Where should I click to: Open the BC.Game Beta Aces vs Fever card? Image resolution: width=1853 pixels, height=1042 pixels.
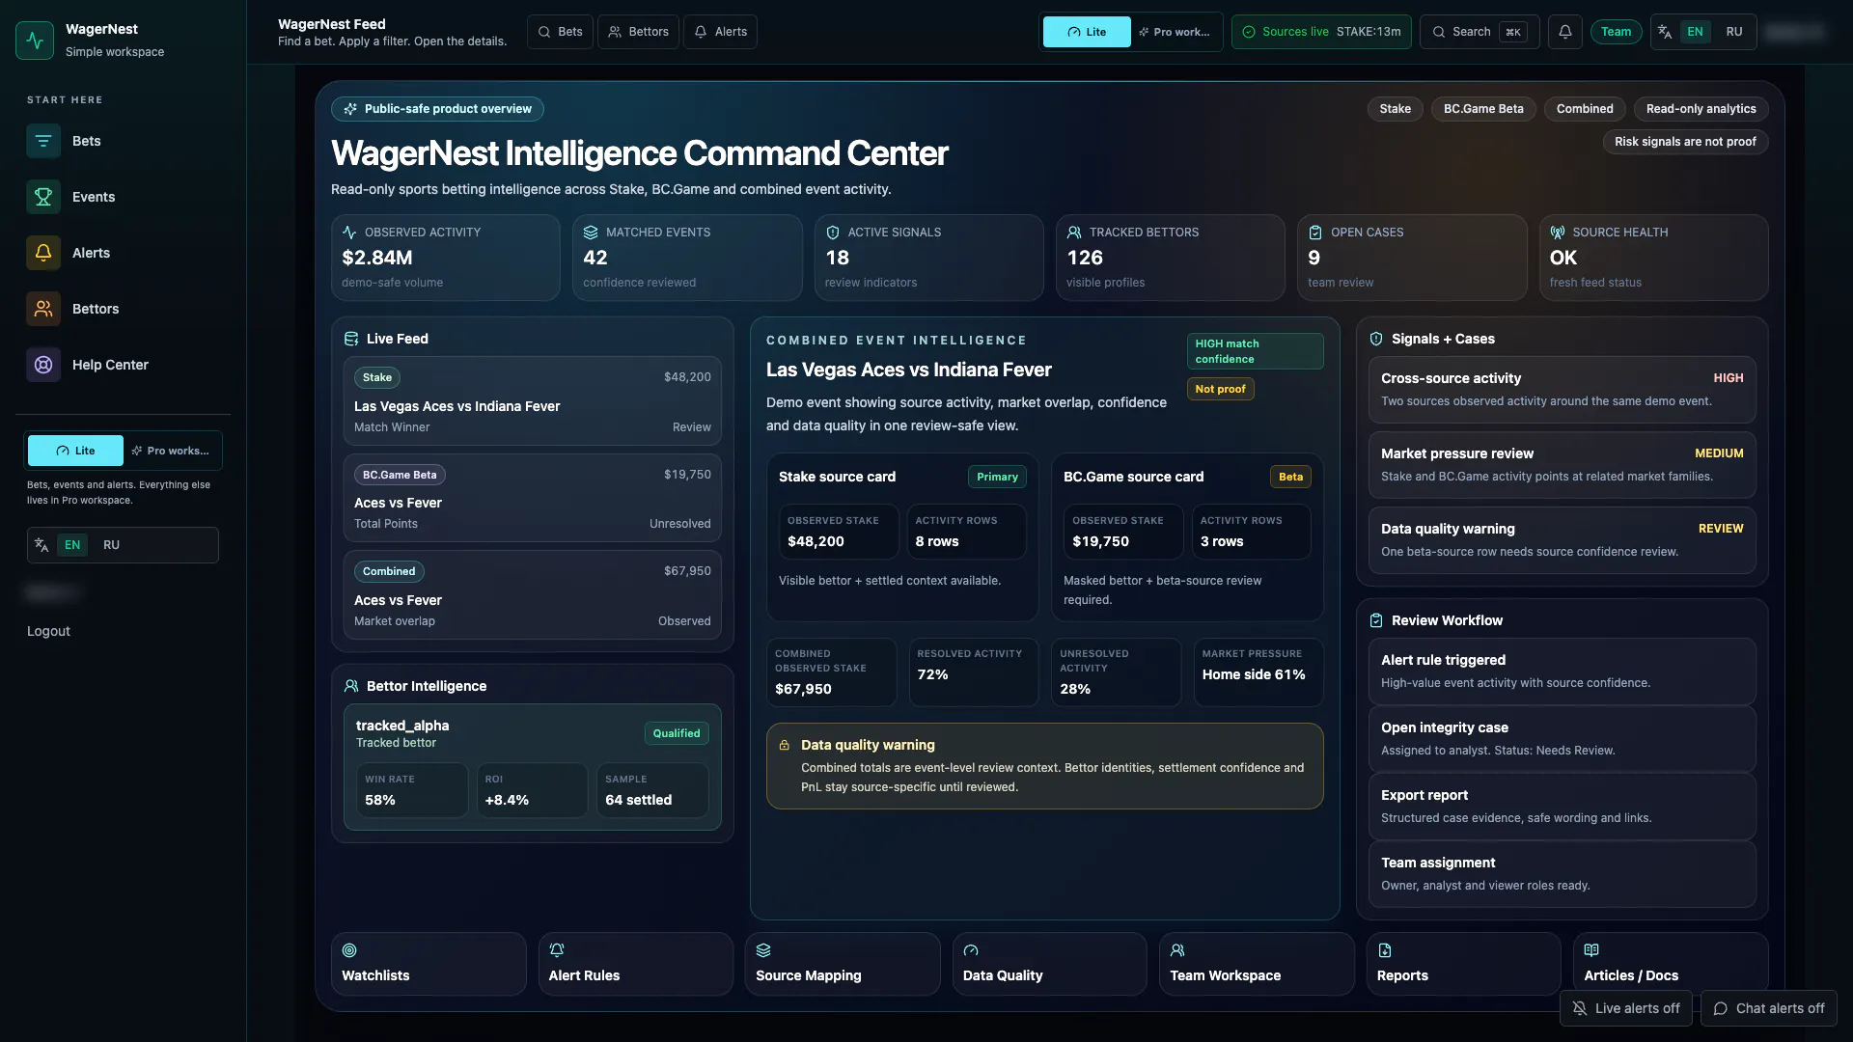533,498
